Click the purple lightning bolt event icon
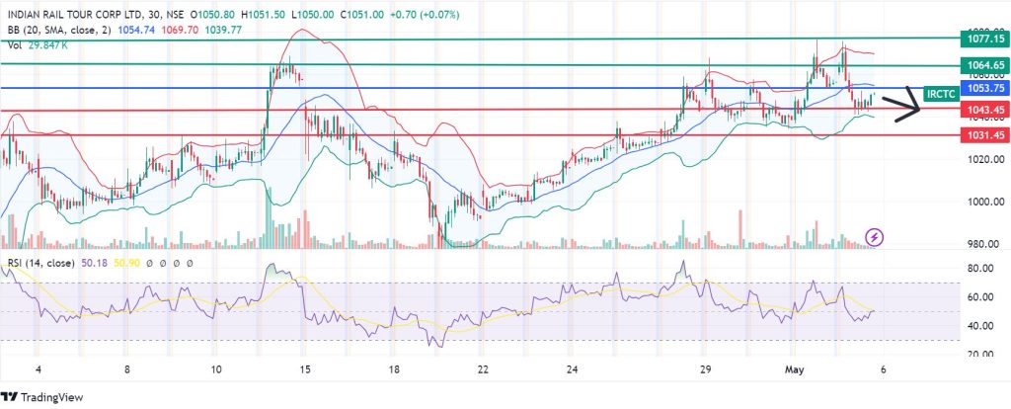The width and height of the screenshot is (1011, 409). click(875, 237)
